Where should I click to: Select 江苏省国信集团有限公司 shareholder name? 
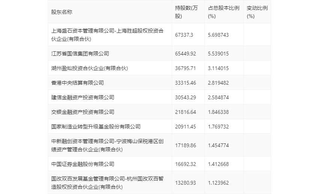click(80, 54)
